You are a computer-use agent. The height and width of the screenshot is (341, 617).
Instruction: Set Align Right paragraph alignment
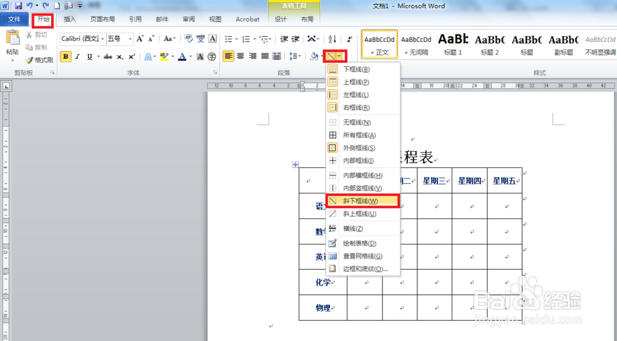click(252, 56)
